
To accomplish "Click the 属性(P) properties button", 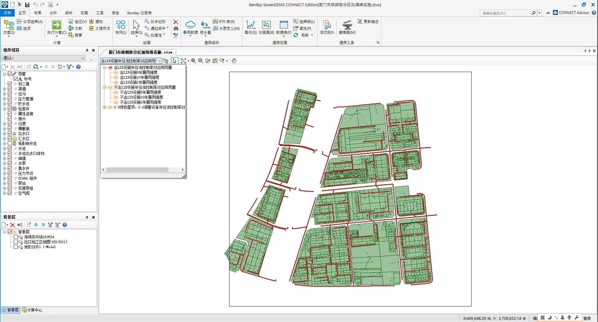I will tap(302, 29).
